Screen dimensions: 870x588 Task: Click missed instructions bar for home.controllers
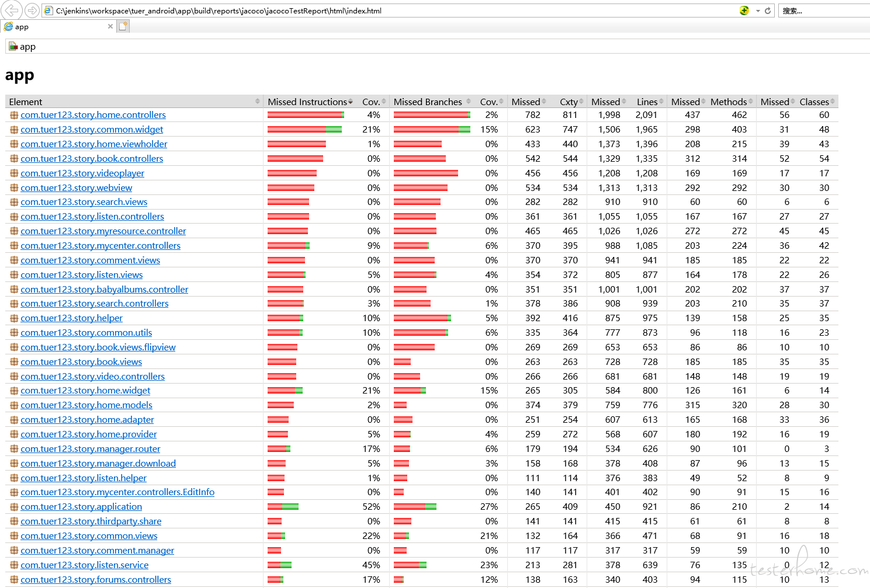coord(306,115)
